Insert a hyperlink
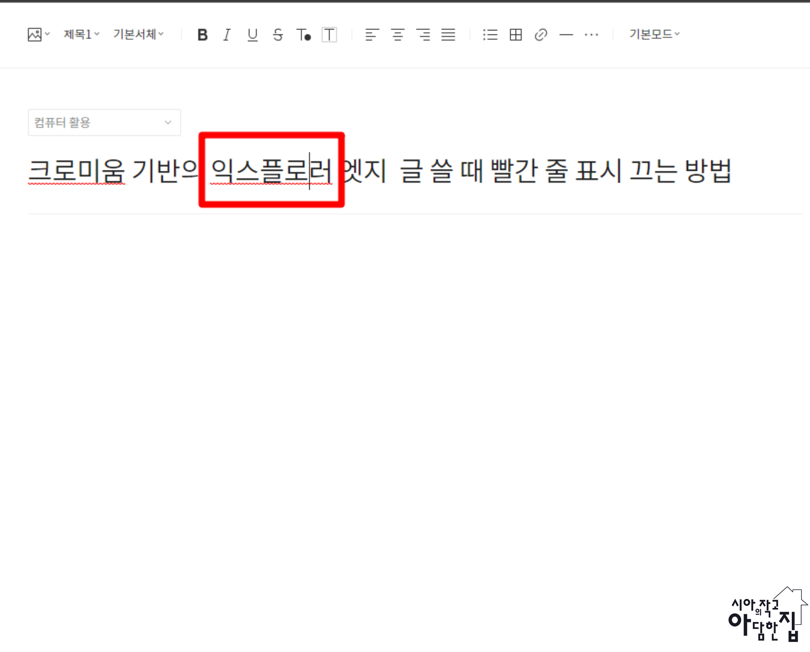Image resolution: width=810 pixels, height=652 pixels. pos(541,35)
